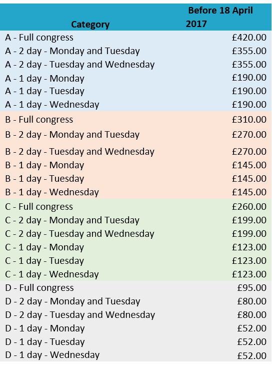This screenshot has height=368, width=272.
Task: Click the D - Full congress row
Action: point(136,288)
